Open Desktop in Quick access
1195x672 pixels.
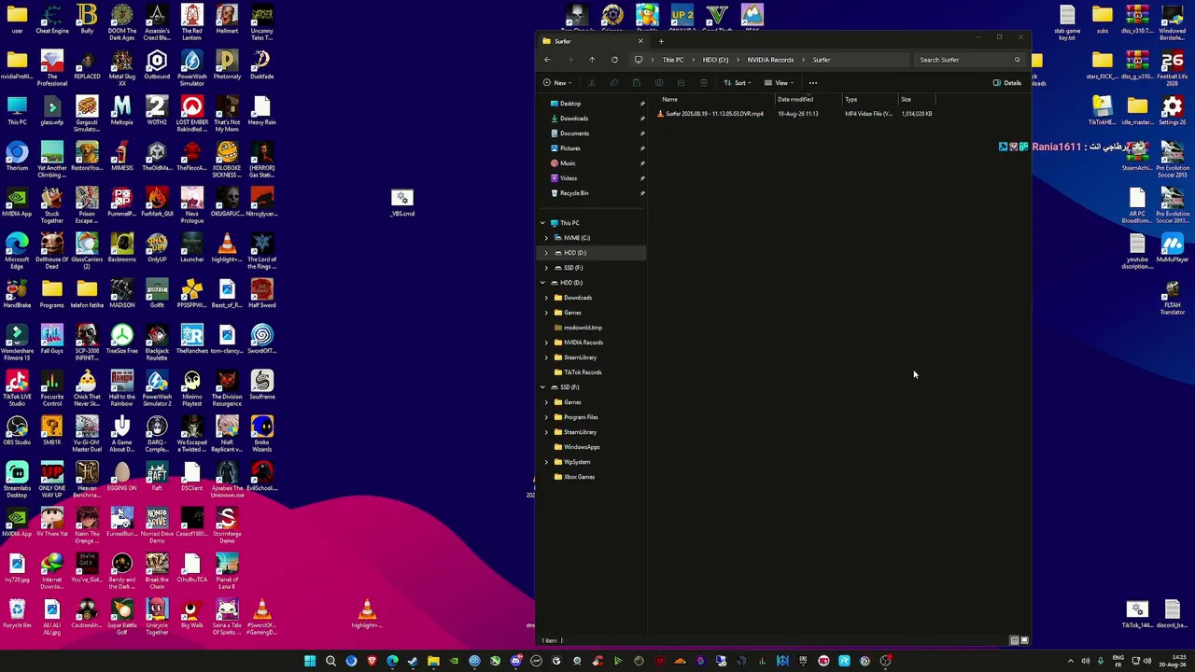[570, 104]
